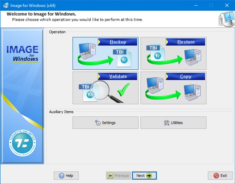This screenshot has height=184, width=235.
Task: Open the Settings auxiliary item
Action: (x=105, y=123)
